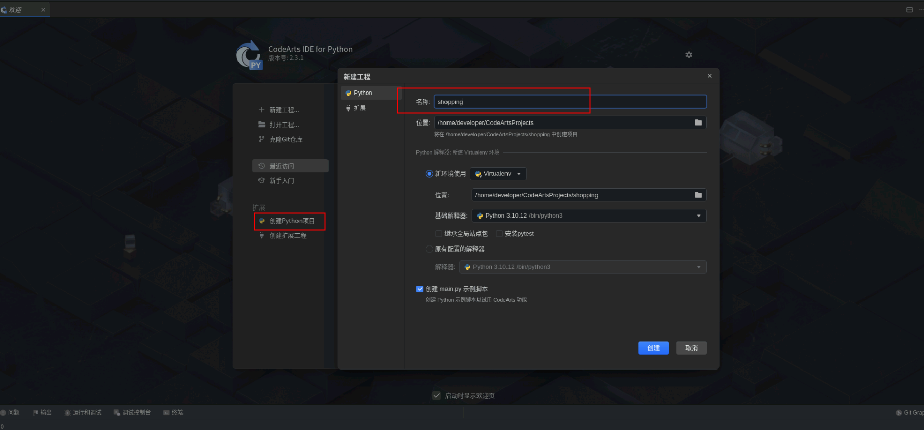This screenshot has width=924, height=430.
Task: Click 创建Python项目 in extensions list
Action: [x=287, y=221]
